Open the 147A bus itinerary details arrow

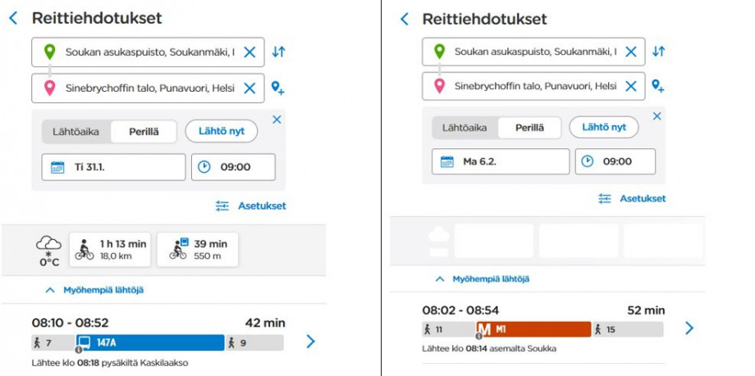pos(310,342)
